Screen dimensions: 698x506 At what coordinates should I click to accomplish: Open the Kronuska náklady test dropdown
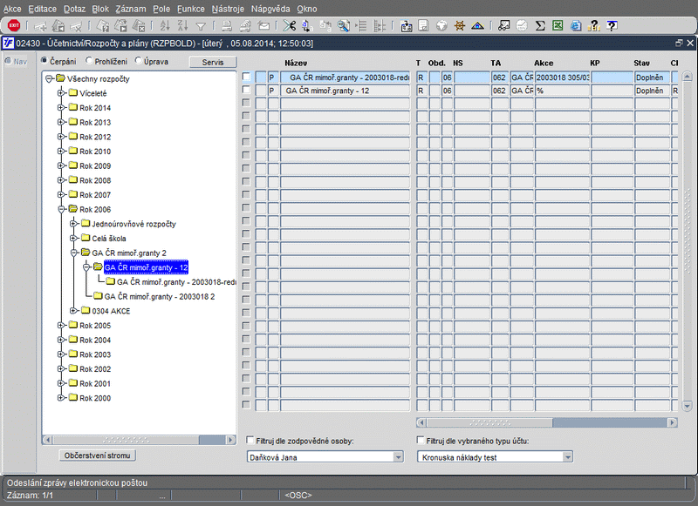pos(568,456)
